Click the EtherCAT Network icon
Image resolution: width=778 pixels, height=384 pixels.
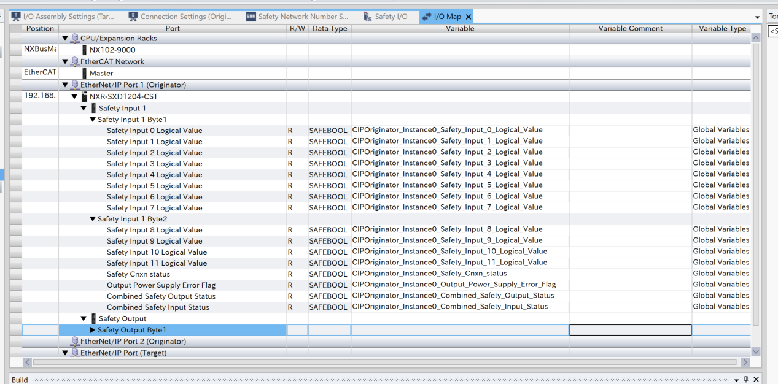click(75, 62)
